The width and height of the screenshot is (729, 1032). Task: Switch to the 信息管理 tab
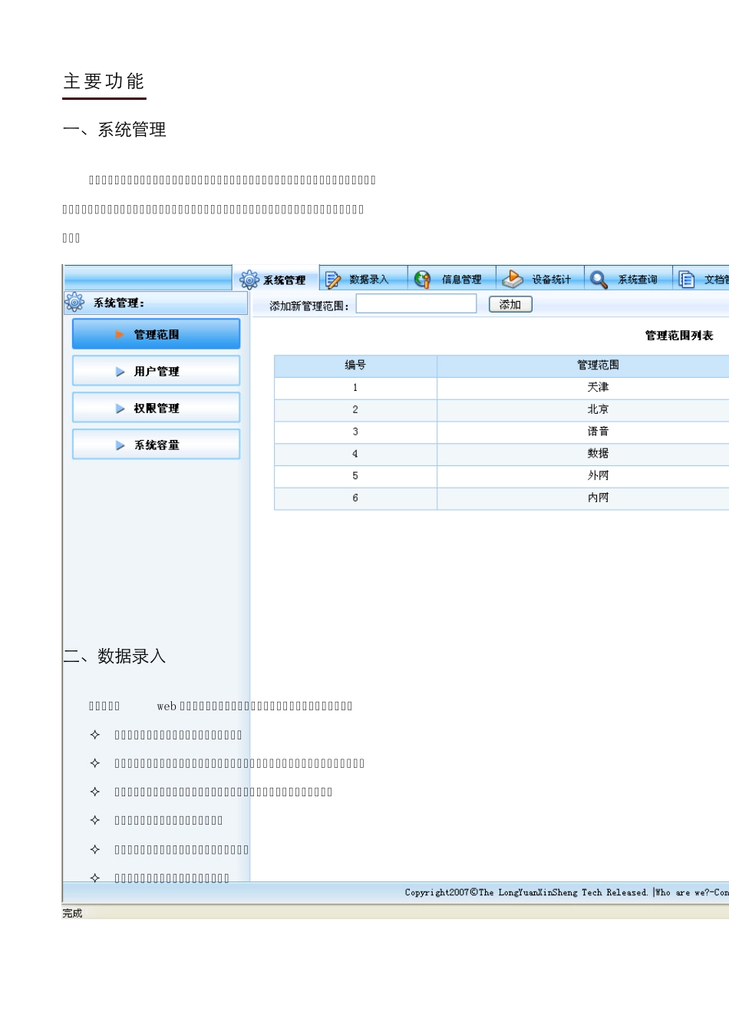452,279
